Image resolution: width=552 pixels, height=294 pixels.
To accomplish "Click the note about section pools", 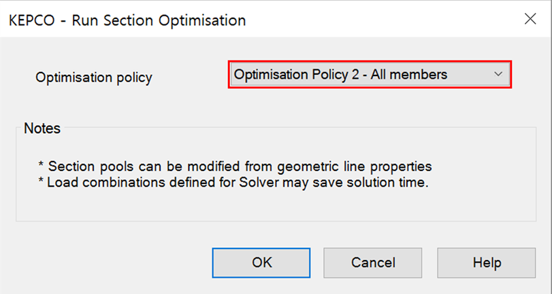I will [x=235, y=166].
